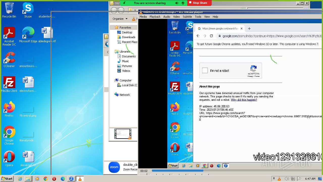Select the Opera desktop shortcut
Screen dimensions: 323x182
(9, 159)
